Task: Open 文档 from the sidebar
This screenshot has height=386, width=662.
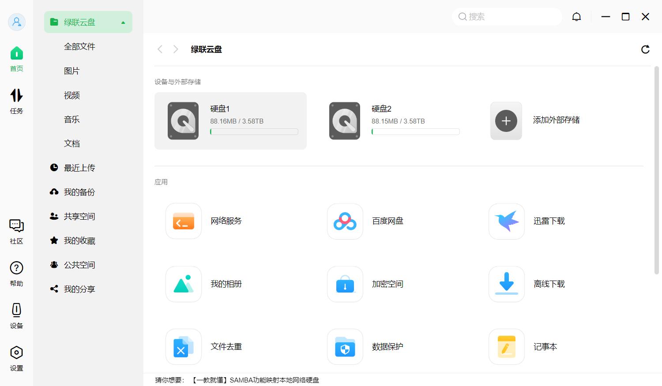Action: tap(72, 143)
